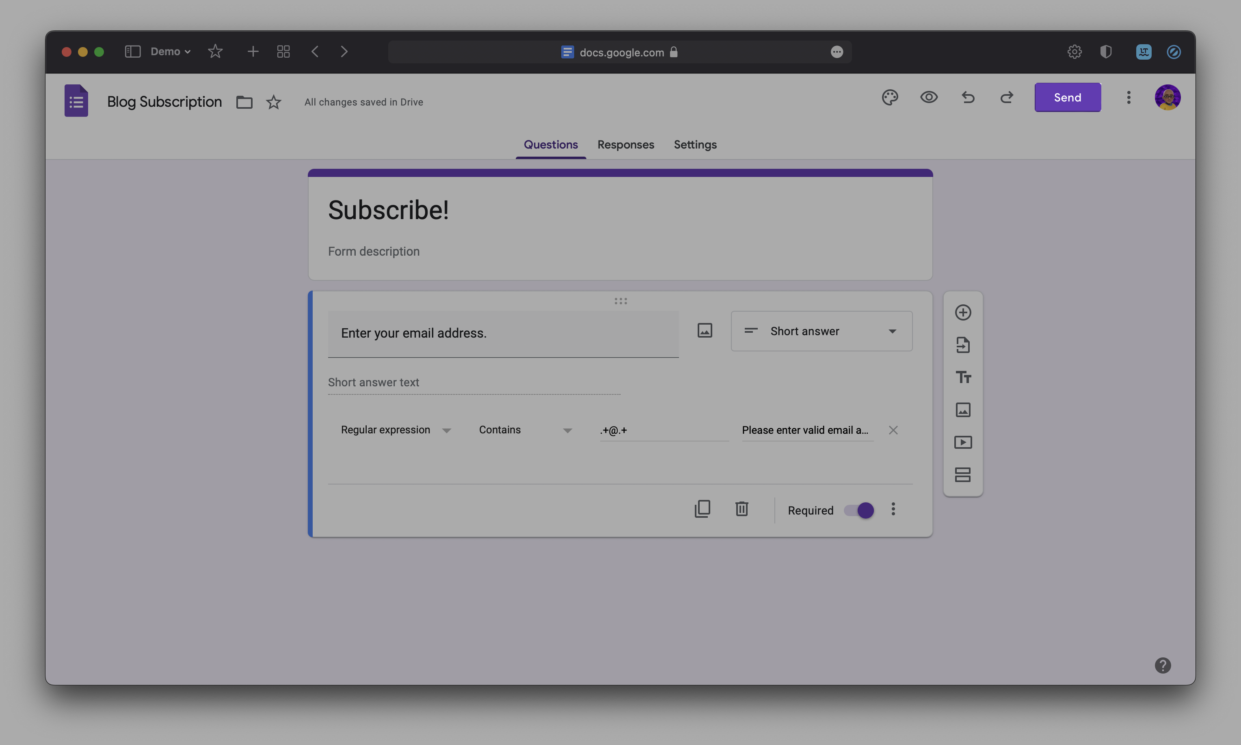Open the Settings tab
This screenshot has width=1241, height=745.
695,144
